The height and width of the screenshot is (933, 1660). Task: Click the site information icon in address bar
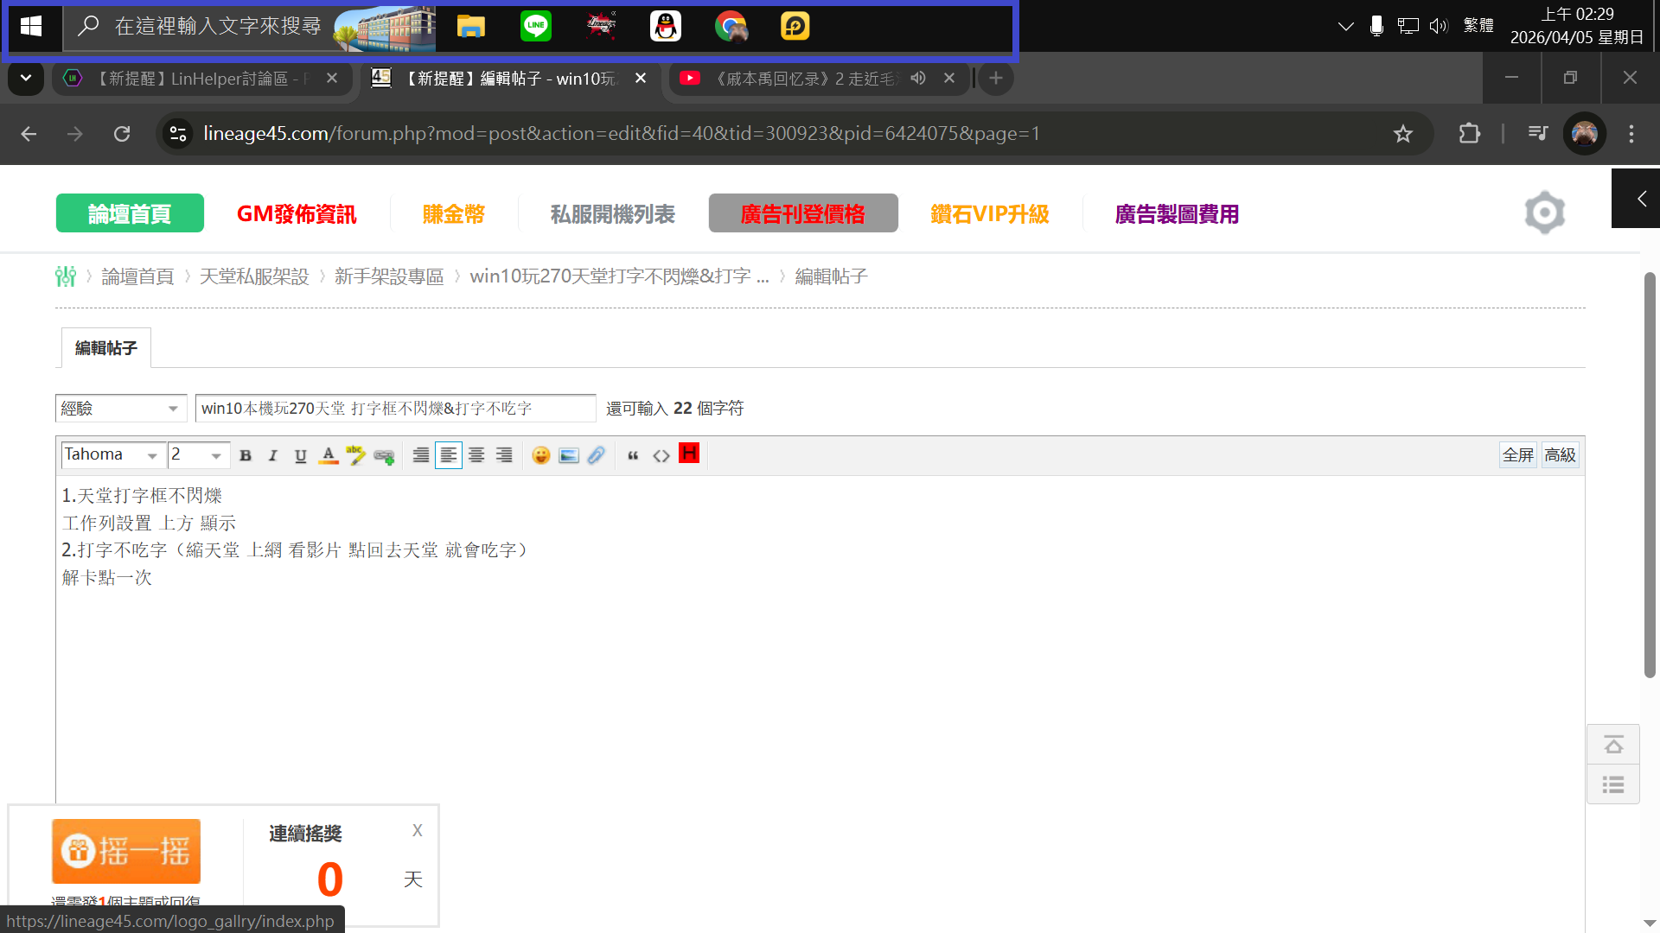pos(178,134)
